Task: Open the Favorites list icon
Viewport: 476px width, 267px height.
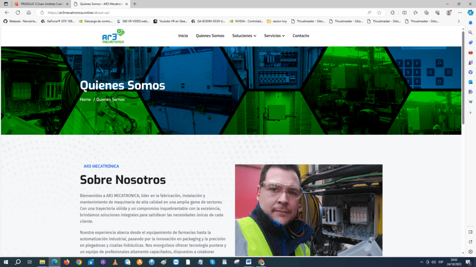Action: pyautogui.click(x=415, y=13)
